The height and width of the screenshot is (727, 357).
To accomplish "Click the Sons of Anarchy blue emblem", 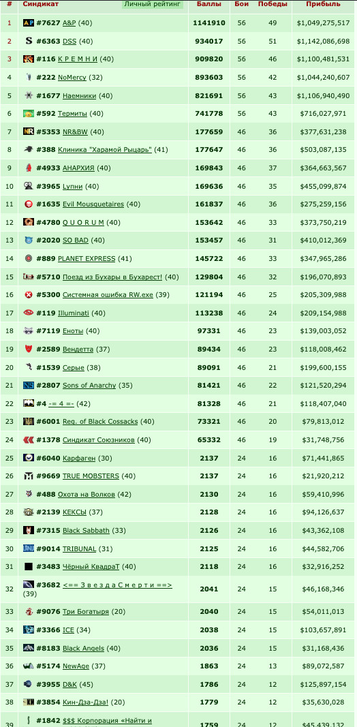I will (29, 385).
